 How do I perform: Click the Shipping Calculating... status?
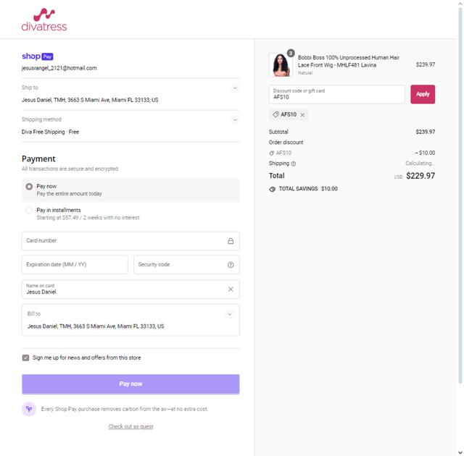click(x=420, y=163)
